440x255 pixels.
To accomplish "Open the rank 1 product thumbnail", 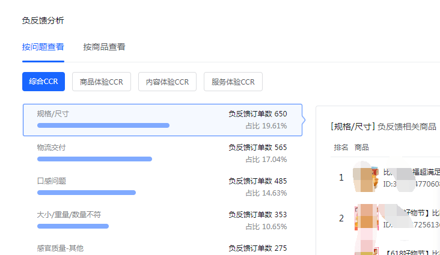I will coord(365,176).
